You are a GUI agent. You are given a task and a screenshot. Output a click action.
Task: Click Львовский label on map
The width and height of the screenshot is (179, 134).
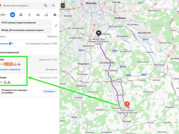click(x=81, y=86)
